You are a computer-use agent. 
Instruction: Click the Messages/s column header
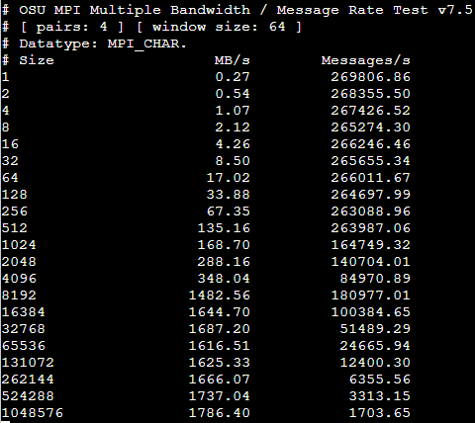[x=366, y=60]
